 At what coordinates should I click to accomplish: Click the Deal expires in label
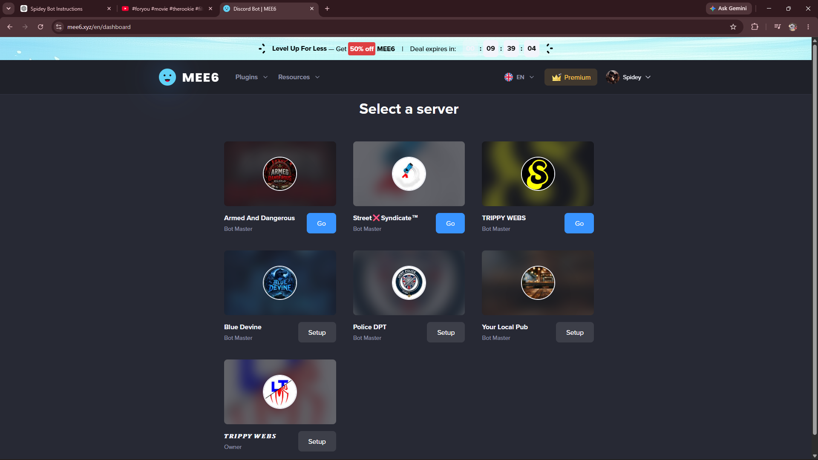433,49
